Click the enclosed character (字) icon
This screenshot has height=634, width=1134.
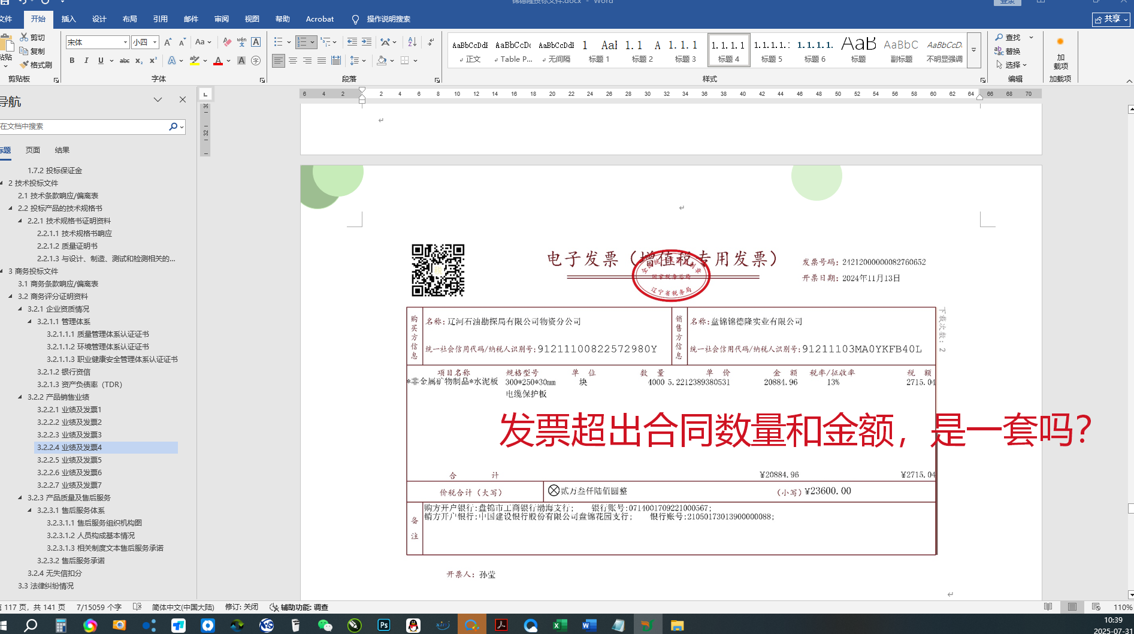pos(256,61)
